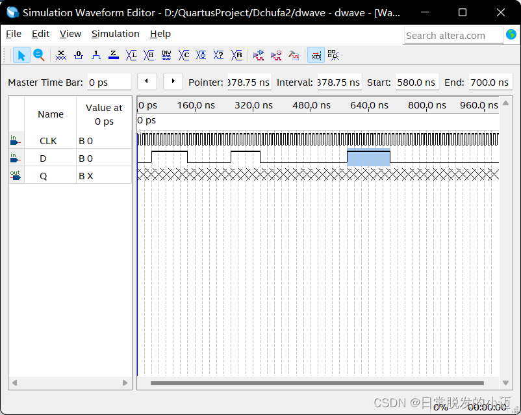Click the Interval value field
This screenshot has width=521, height=415.
pos(339,82)
